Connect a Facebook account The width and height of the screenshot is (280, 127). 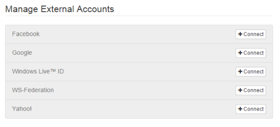[251, 34]
